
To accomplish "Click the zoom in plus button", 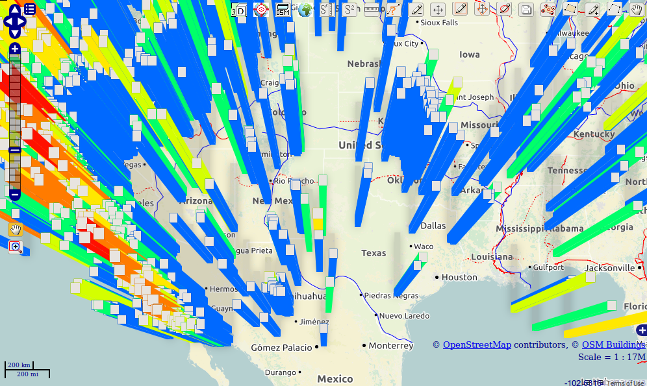I will 14,49.
